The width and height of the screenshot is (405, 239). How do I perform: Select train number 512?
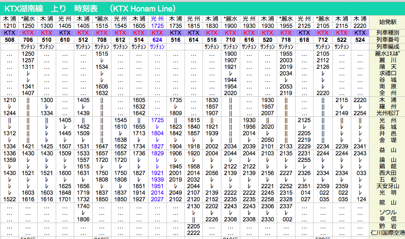coord(83,40)
